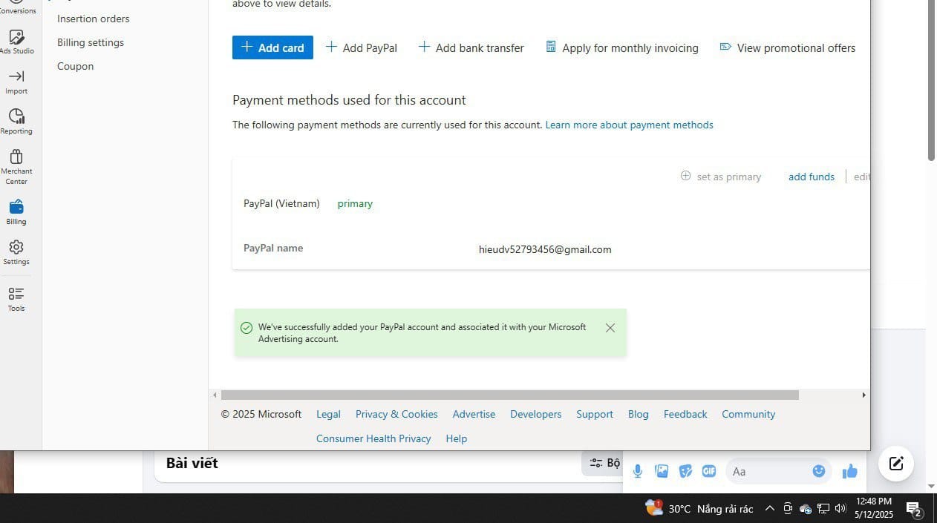
Task: Click the GIF icon in chat
Action: coord(709,471)
